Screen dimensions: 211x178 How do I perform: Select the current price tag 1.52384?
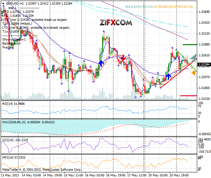point(204,65)
